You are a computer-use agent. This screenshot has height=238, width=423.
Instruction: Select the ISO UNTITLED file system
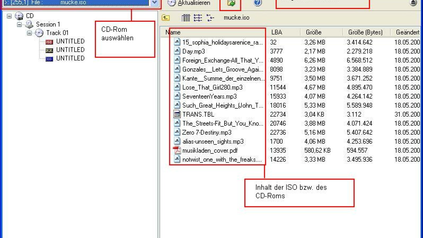[70, 42]
